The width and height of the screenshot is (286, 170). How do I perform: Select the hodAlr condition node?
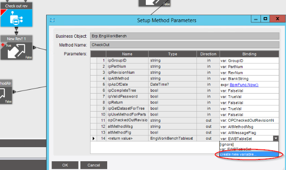[x=6, y=92]
